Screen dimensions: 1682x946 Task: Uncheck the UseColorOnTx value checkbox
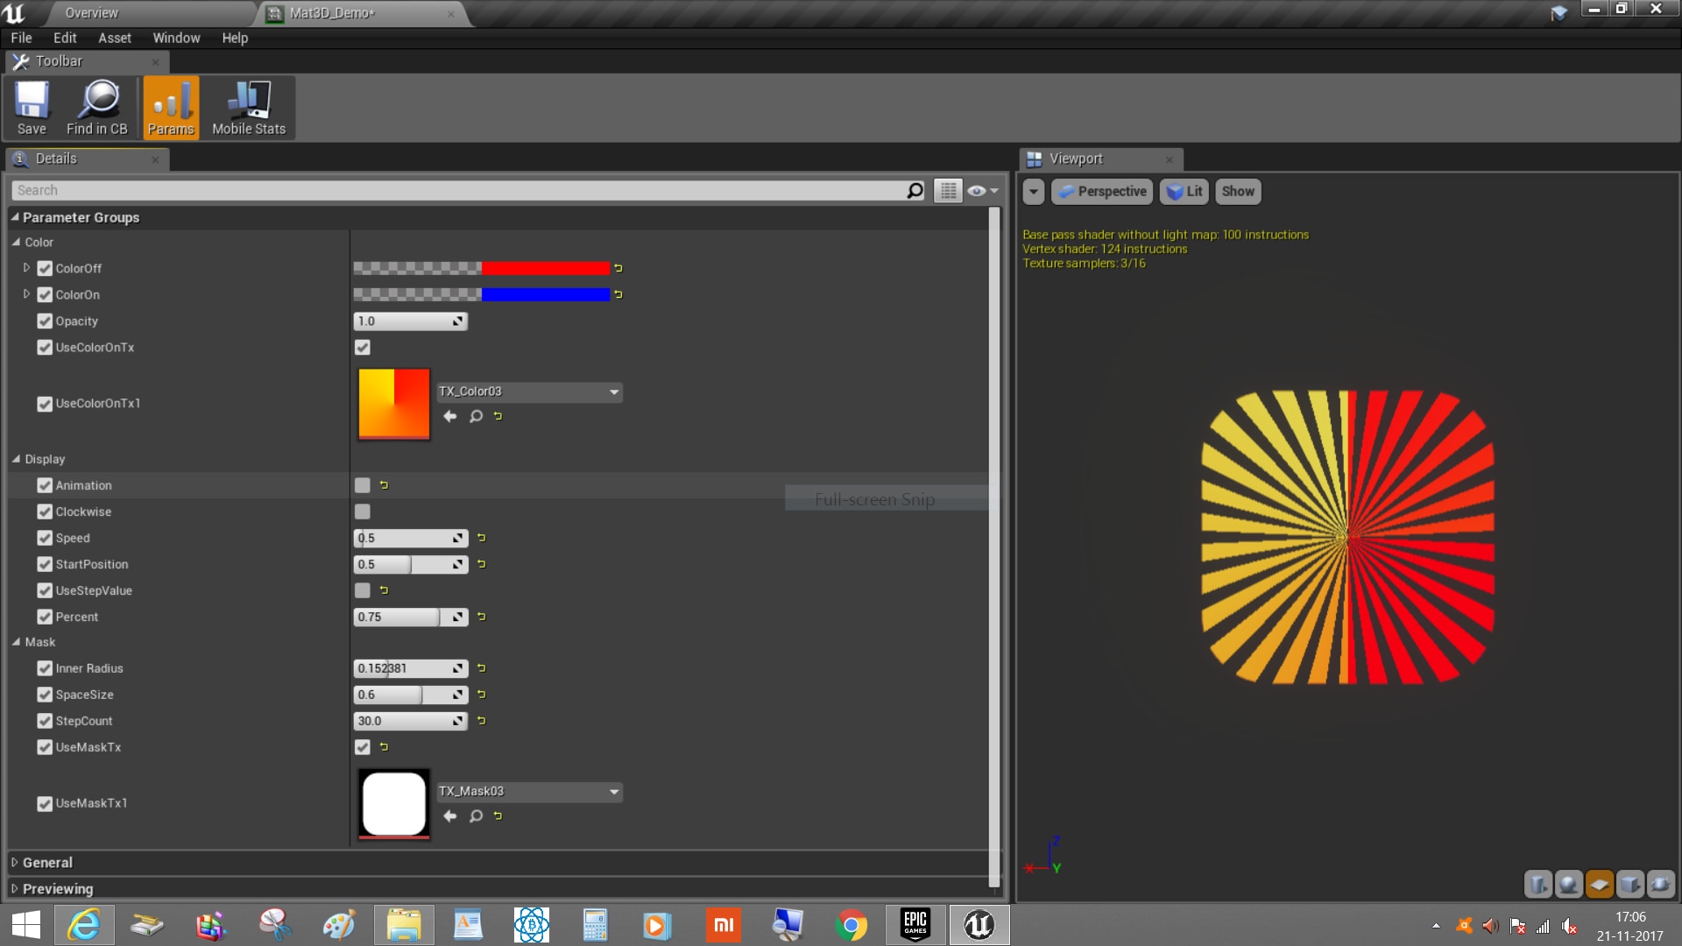[x=363, y=348]
